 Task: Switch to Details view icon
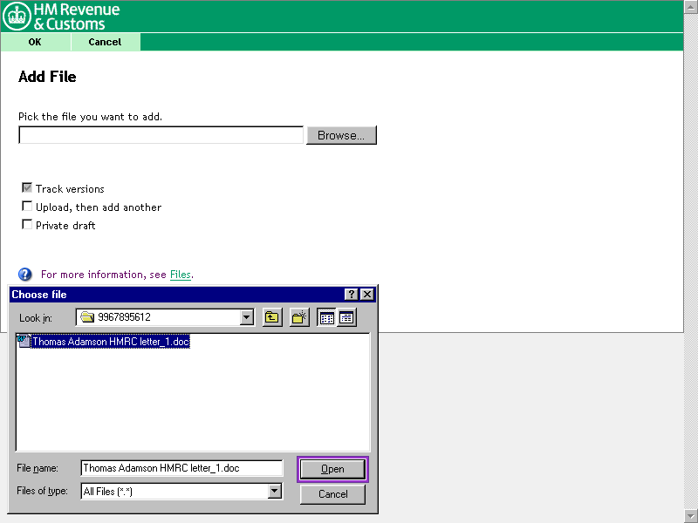[346, 318]
